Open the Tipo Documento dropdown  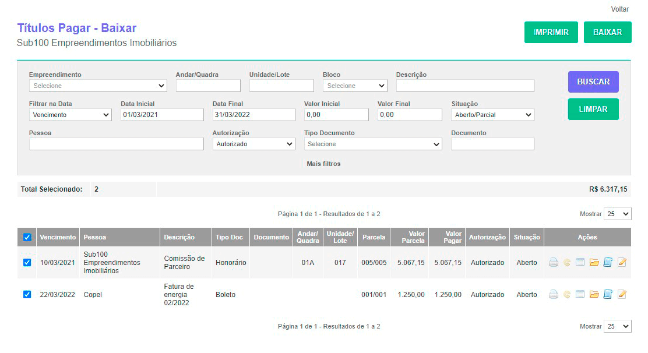[373, 144]
